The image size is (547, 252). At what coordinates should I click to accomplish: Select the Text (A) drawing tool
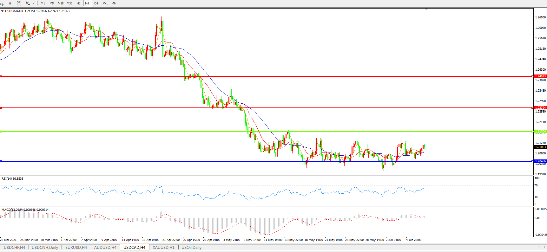[10, 3]
